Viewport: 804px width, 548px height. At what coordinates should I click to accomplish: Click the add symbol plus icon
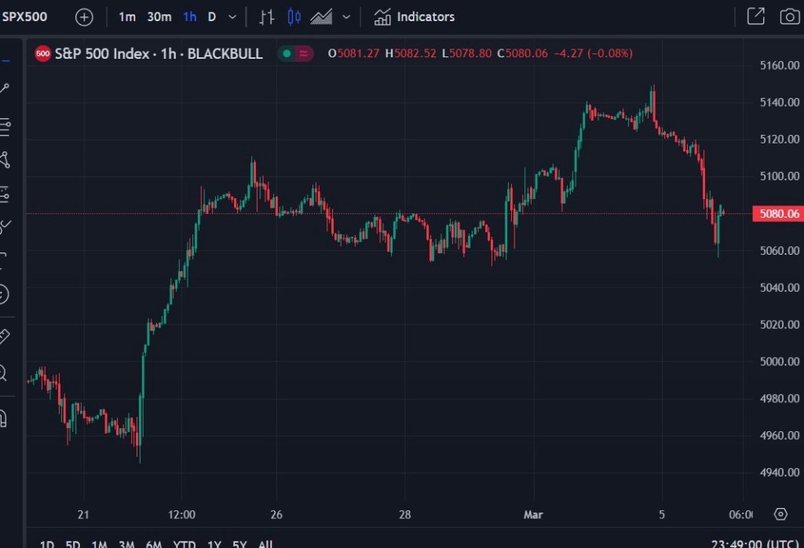(84, 16)
